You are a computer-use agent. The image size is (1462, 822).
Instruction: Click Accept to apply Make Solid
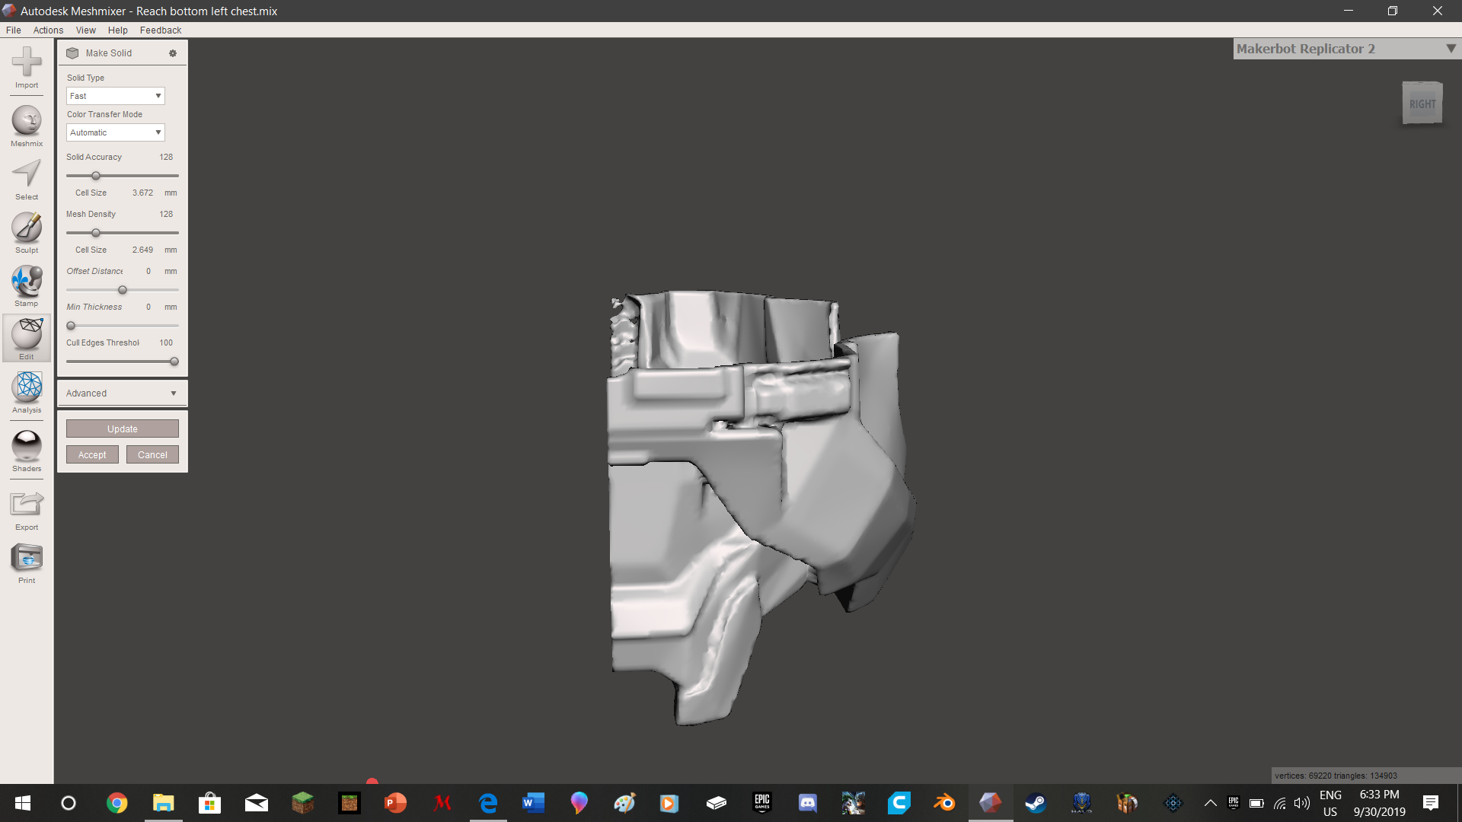[92, 455]
